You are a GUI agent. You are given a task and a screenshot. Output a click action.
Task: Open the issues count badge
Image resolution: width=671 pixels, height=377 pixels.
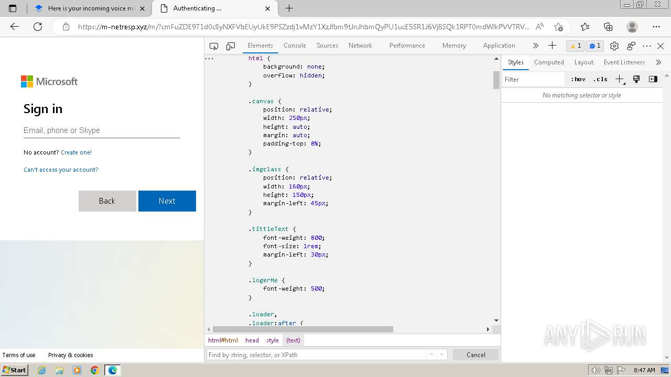(594, 46)
